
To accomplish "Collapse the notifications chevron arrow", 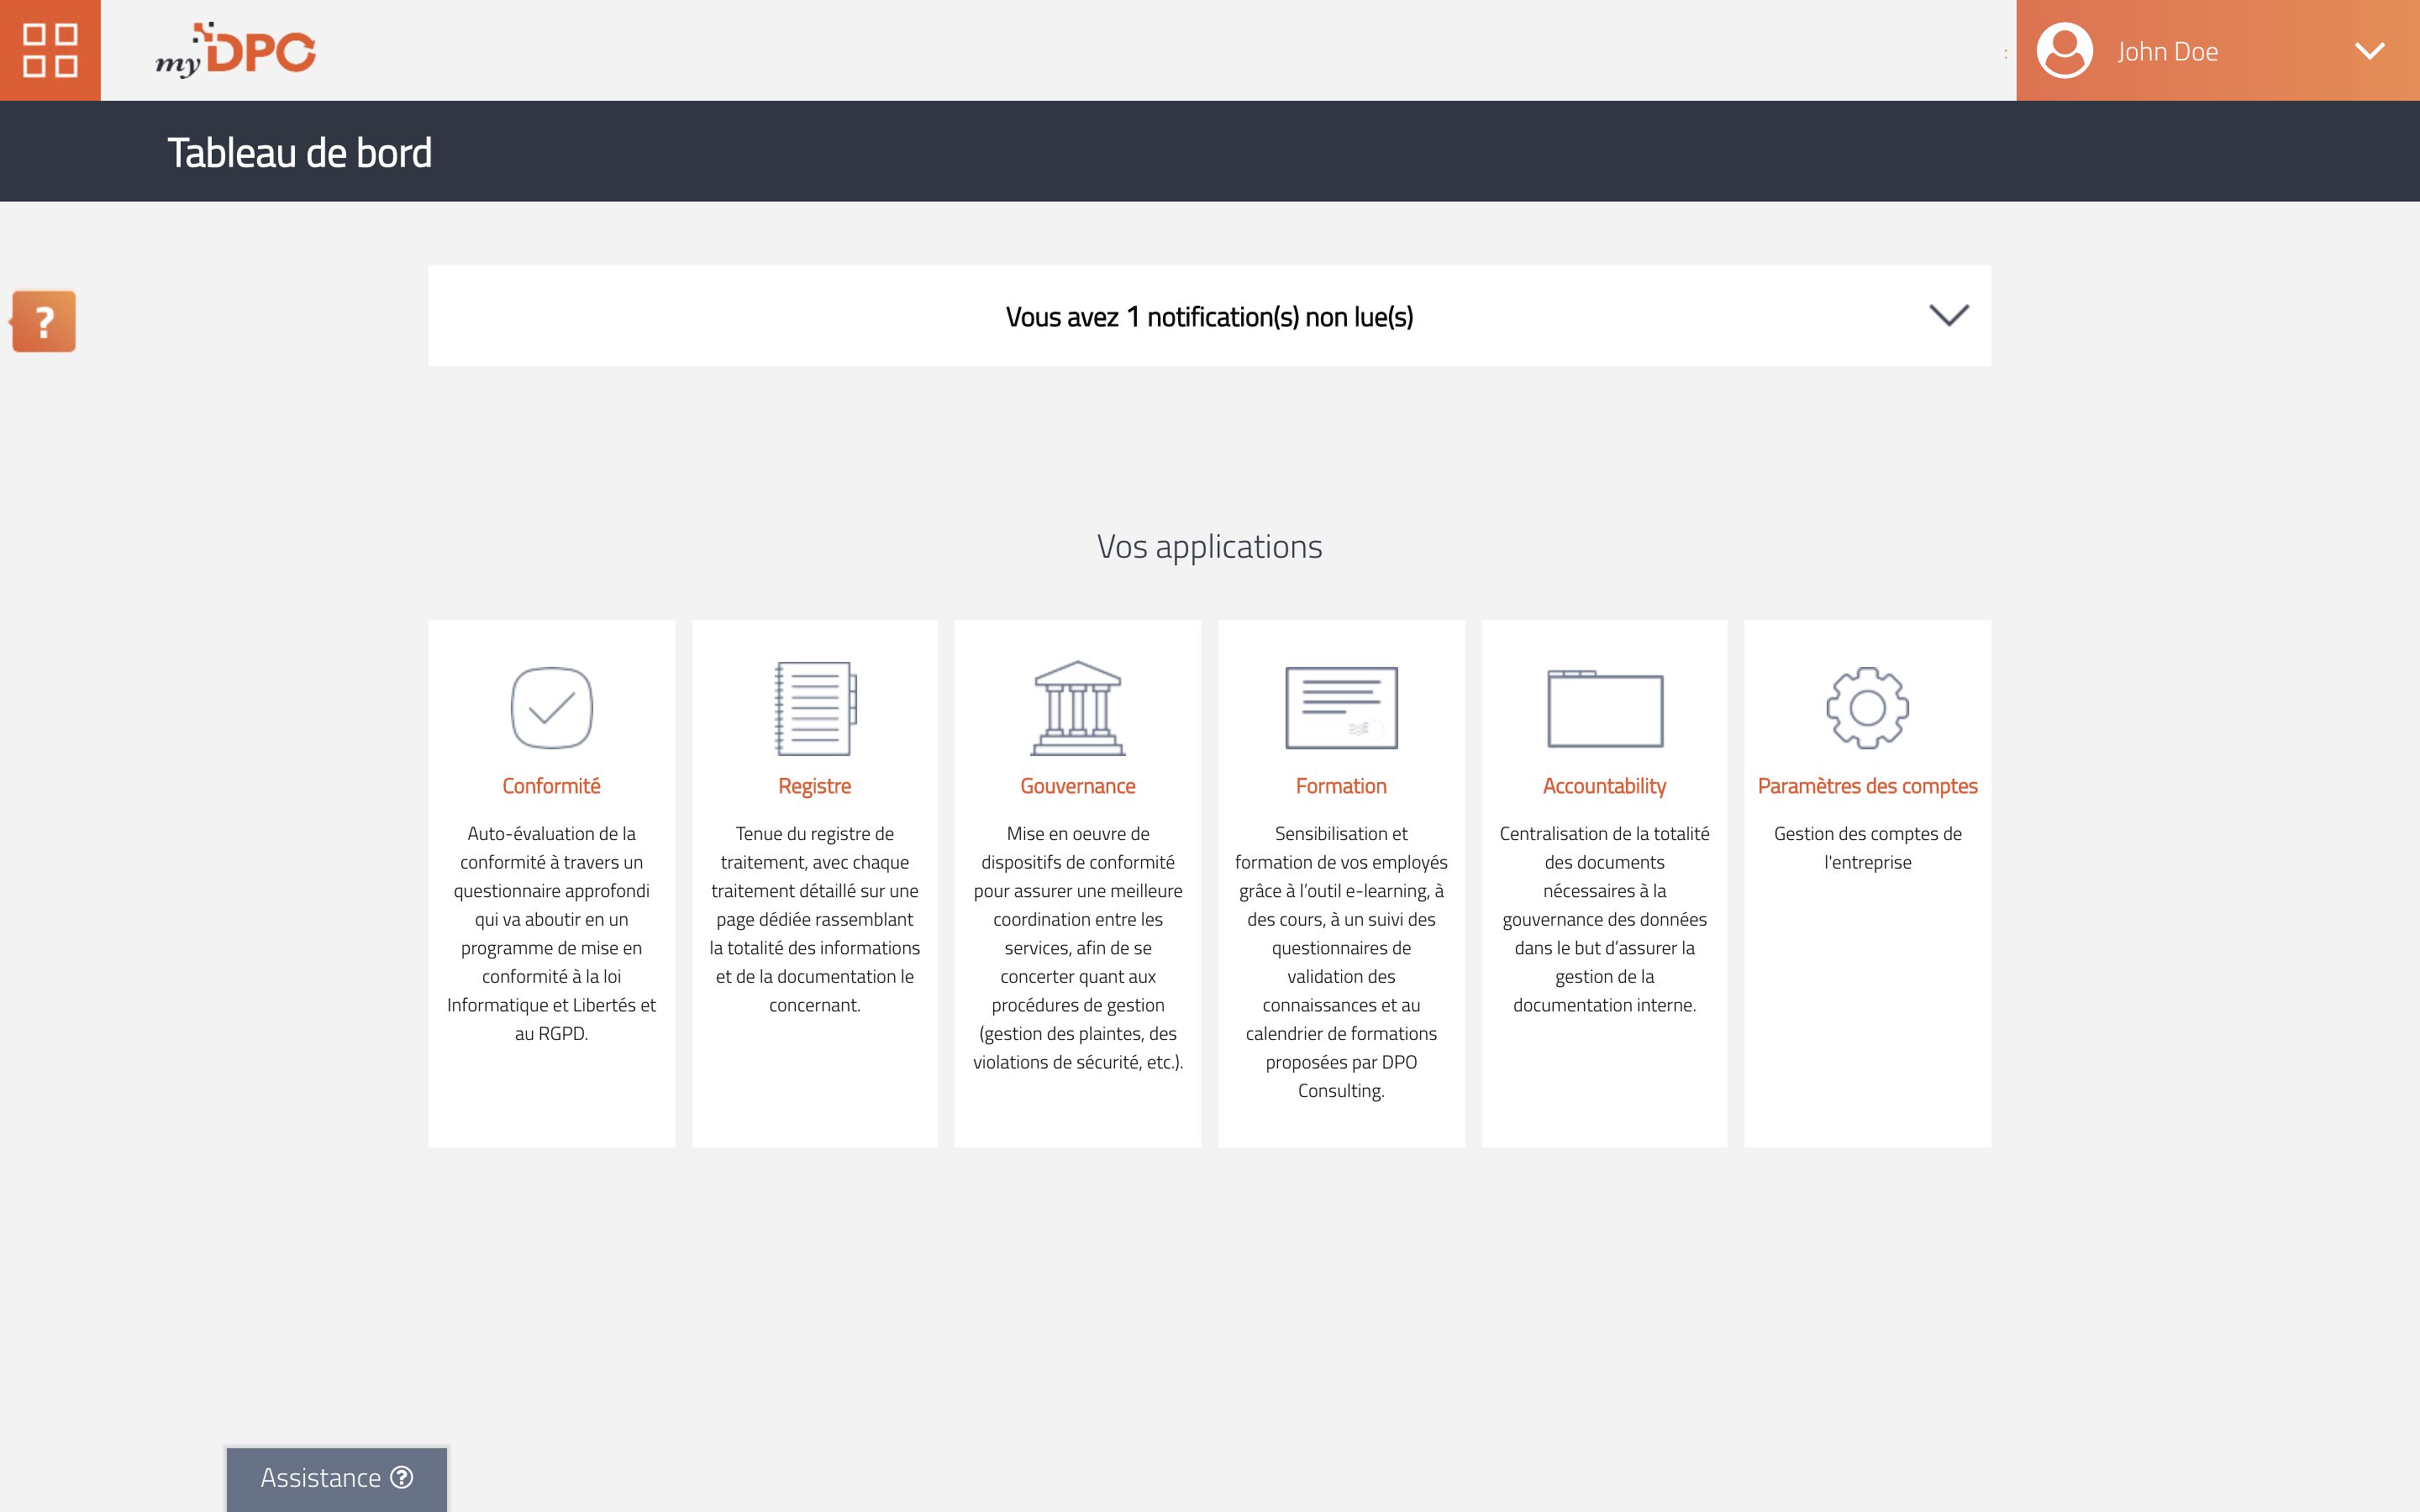I will tap(1948, 315).
